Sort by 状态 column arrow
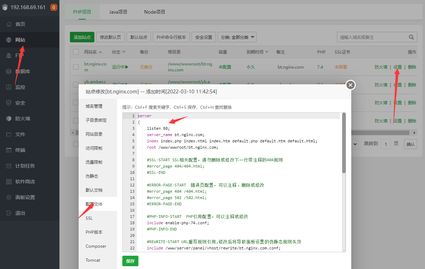The height and width of the screenshot is (269, 425). coord(123,52)
